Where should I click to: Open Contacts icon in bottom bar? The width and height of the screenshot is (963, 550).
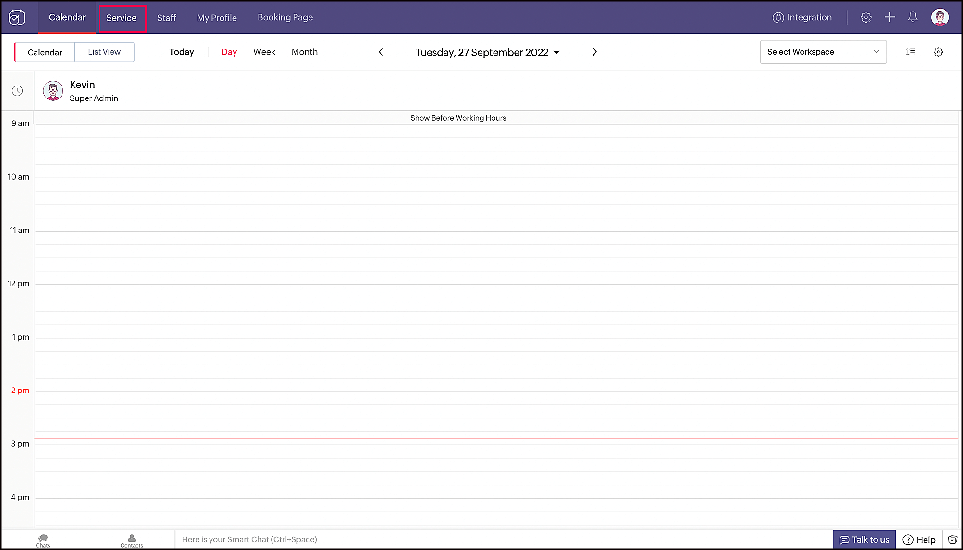coord(132,540)
